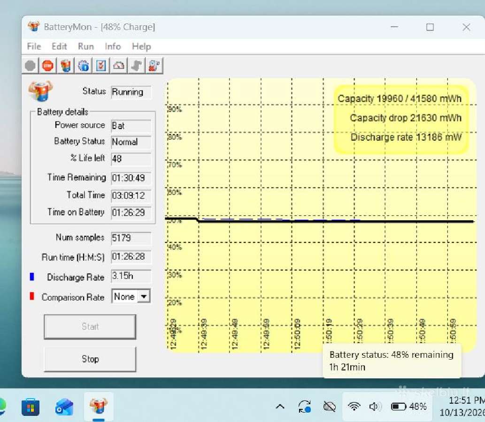Click the Discharge Rate value 3.15h
The width and height of the screenshot is (485, 422).
131,276
